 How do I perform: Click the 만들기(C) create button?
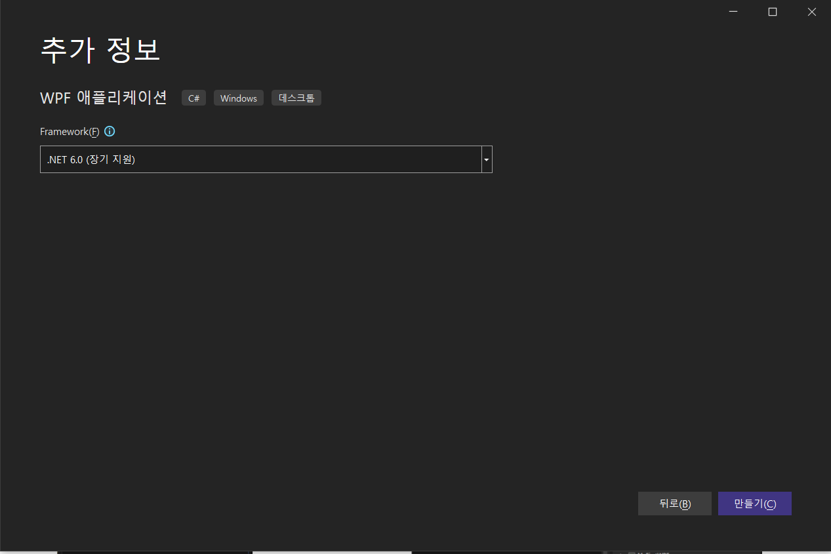click(x=755, y=504)
